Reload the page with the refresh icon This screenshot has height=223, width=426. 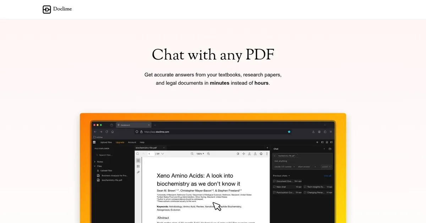click(x=106, y=132)
